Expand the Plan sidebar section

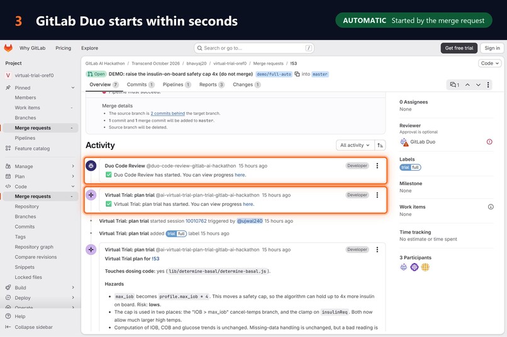73,176
